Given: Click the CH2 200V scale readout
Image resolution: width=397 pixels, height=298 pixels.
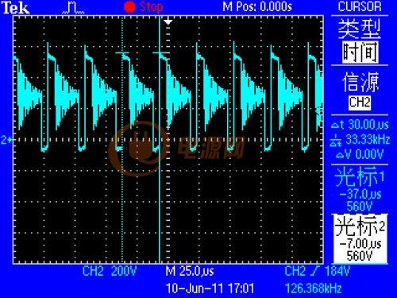Looking at the screenshot, I should tap(110, 271).
